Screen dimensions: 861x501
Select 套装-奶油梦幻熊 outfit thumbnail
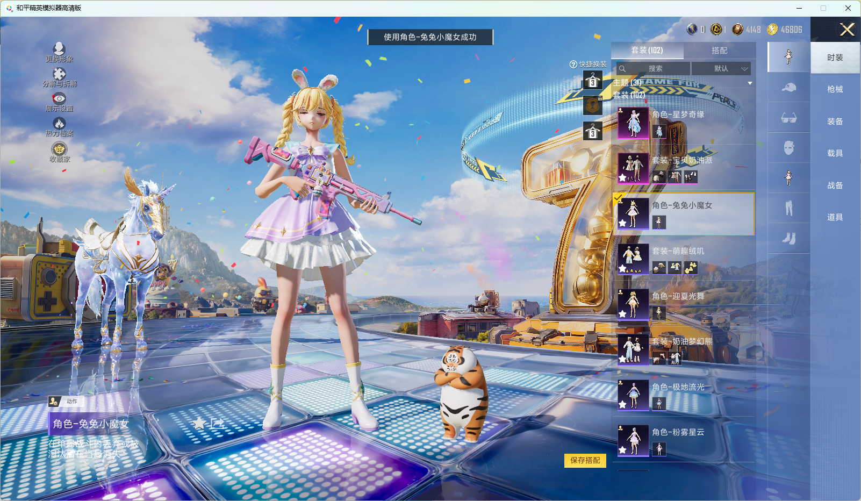click(633, 350)
